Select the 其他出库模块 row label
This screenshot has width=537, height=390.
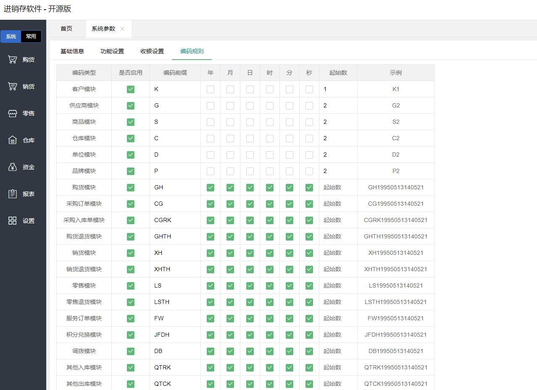click(x=84, y=384)
